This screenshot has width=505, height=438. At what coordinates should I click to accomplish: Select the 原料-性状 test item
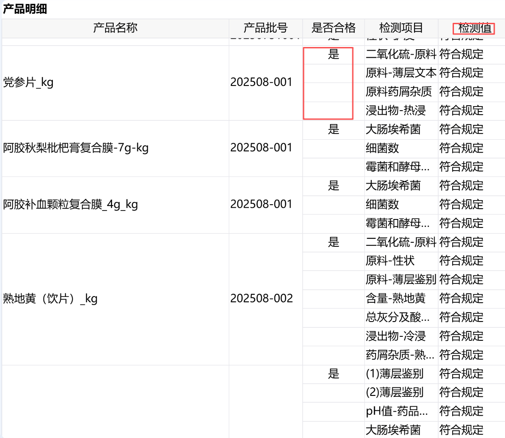[x=390, y=261]
